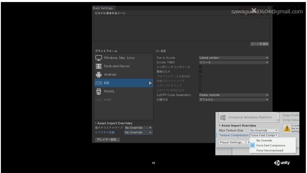Screen dimensions: 307x173
Task: Click the Texture Compression label in inset
Action: [x=234, y=135]
